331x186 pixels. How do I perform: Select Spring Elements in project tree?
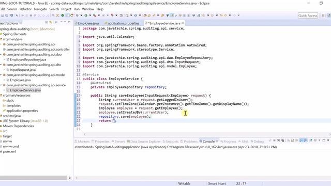(14, 34)
